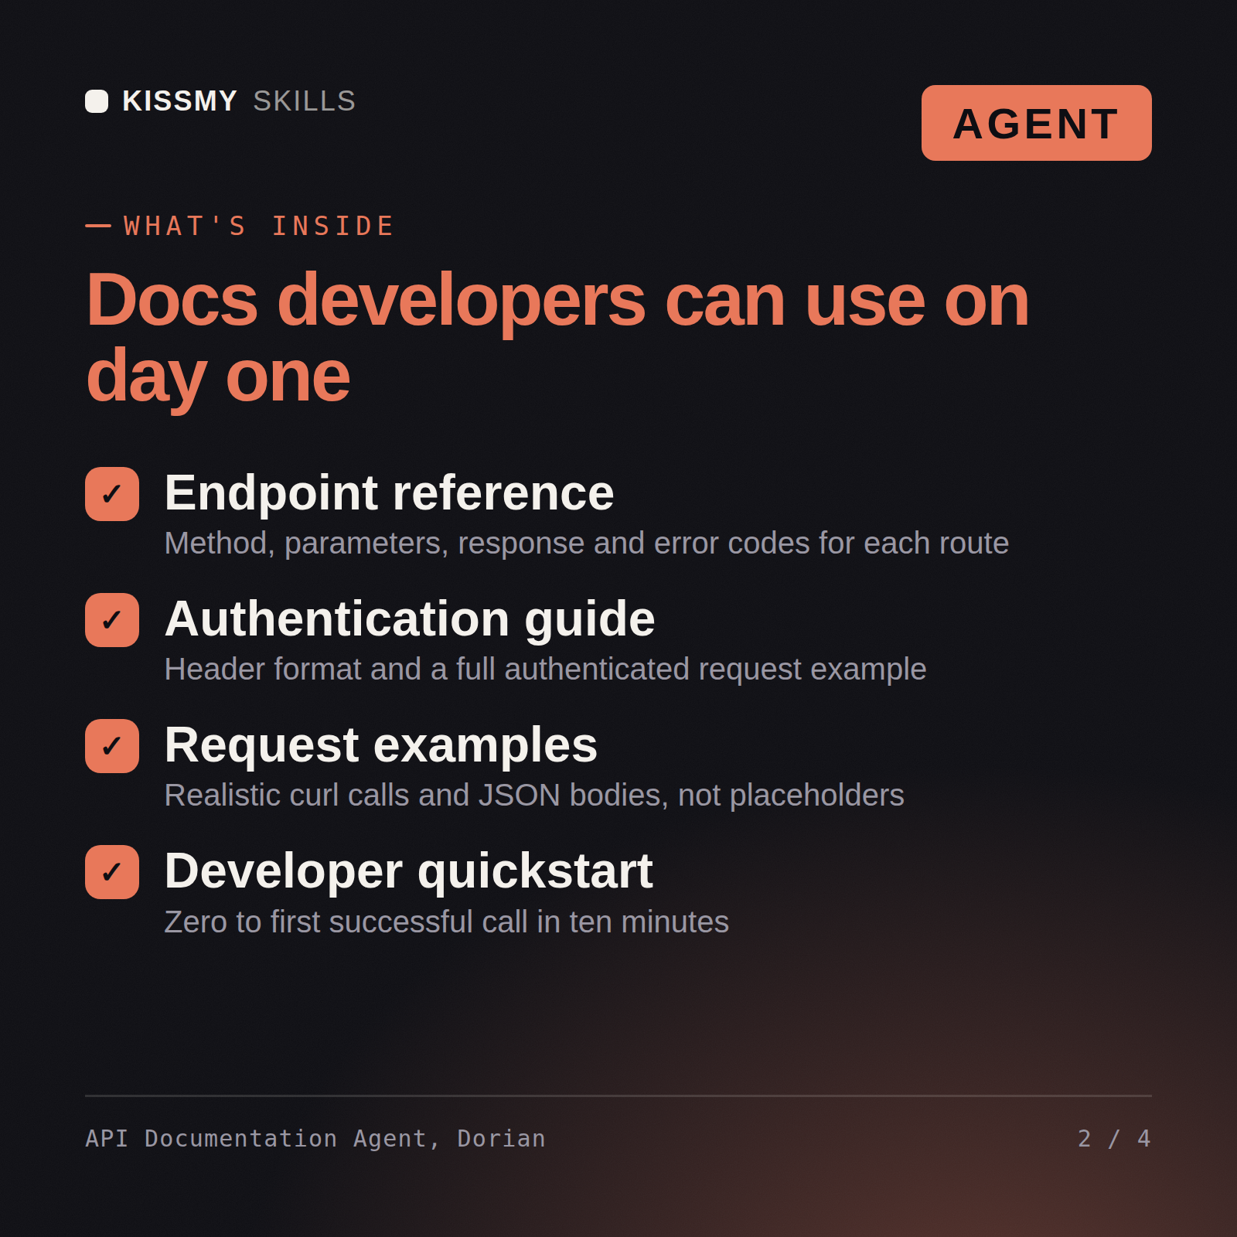Toggle the Request examples checkbox
Screen dimensions: 1237x1237
pos(112,746)
